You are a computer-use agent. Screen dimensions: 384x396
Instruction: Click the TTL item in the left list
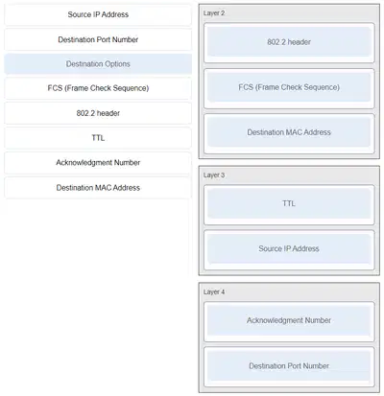tap(98, 138)
